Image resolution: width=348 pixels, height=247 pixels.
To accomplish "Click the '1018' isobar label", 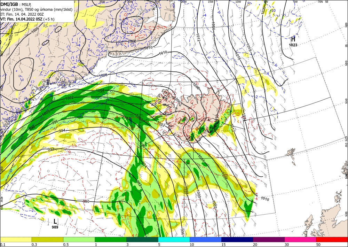I will coord(249,47).
